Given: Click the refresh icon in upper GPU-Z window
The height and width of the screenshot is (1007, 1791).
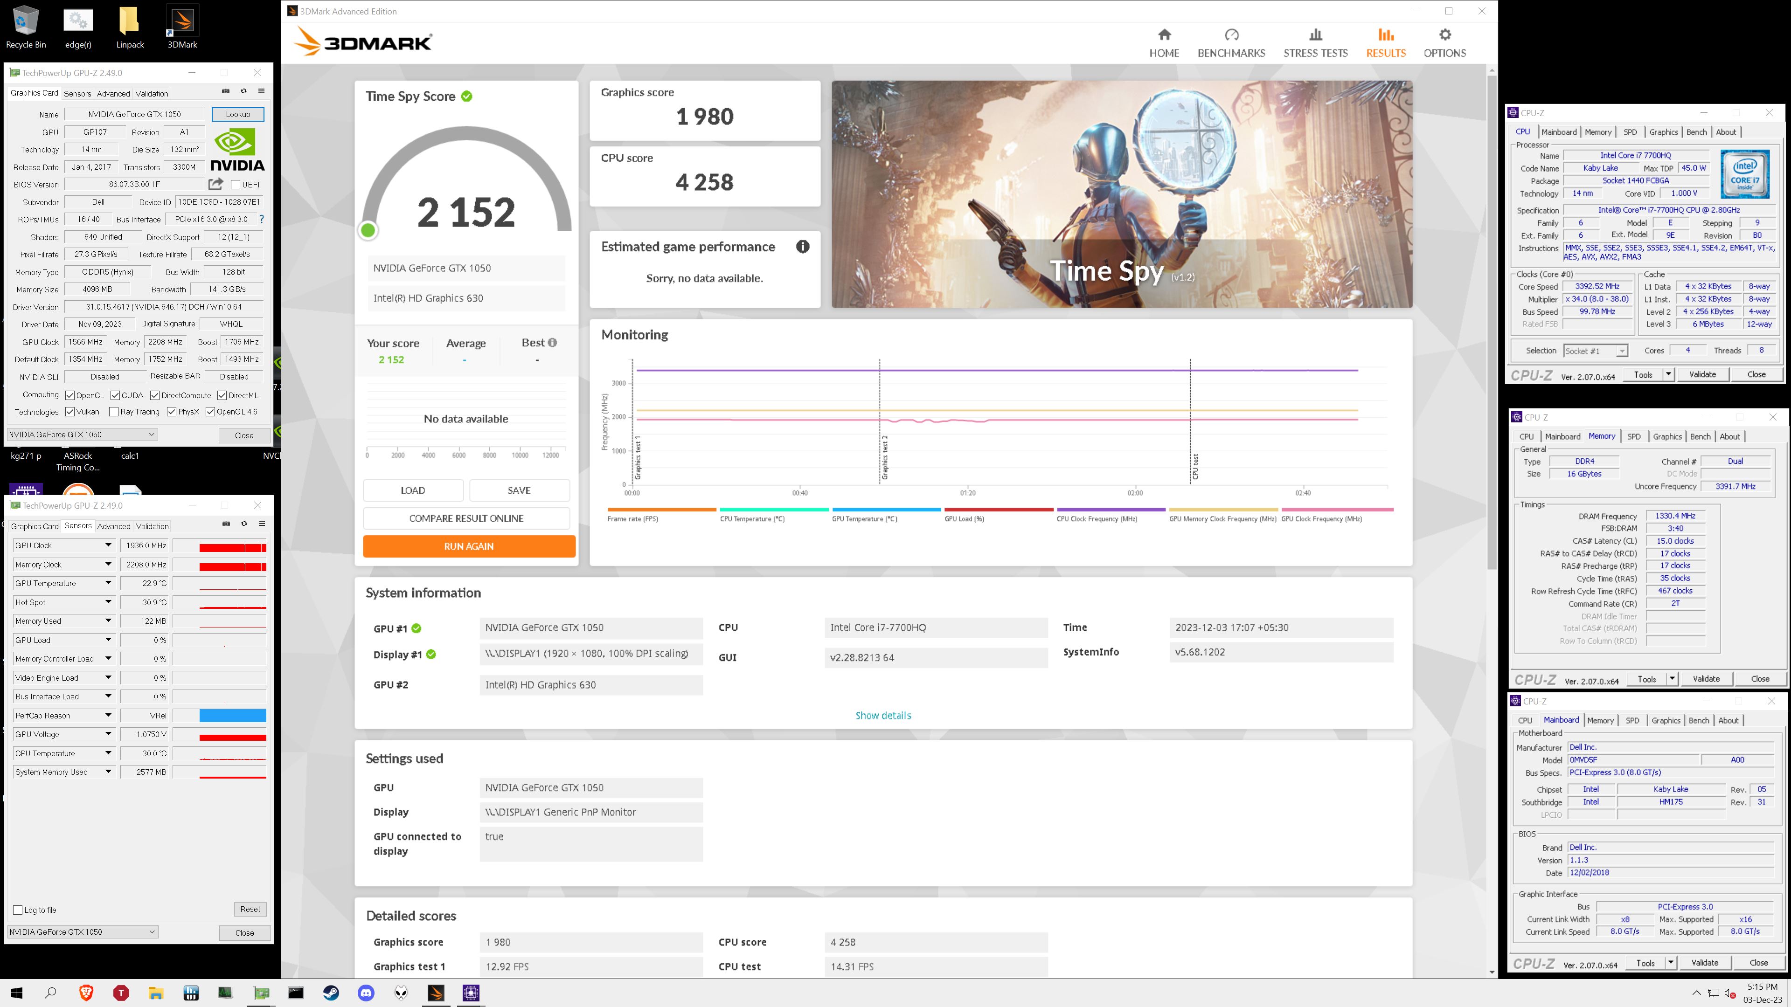Looking at the screenshot, I should [243, 91].
